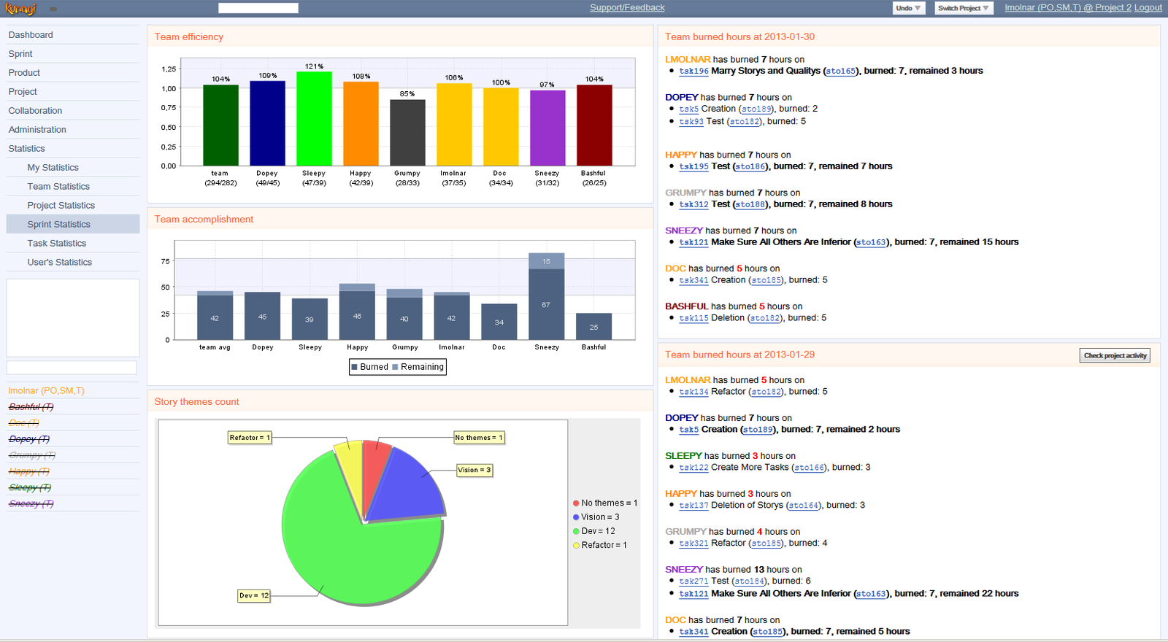Focus the search field in the top bar
Viewport: 1168px width, 642px height.
point(258,8)
